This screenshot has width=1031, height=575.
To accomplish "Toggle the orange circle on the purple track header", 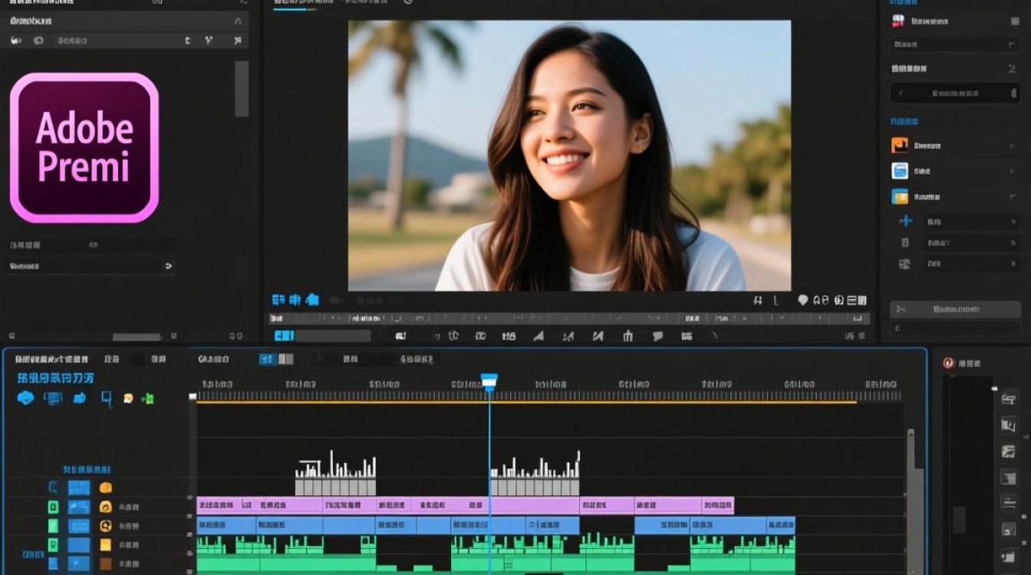I will pos(106,507).
